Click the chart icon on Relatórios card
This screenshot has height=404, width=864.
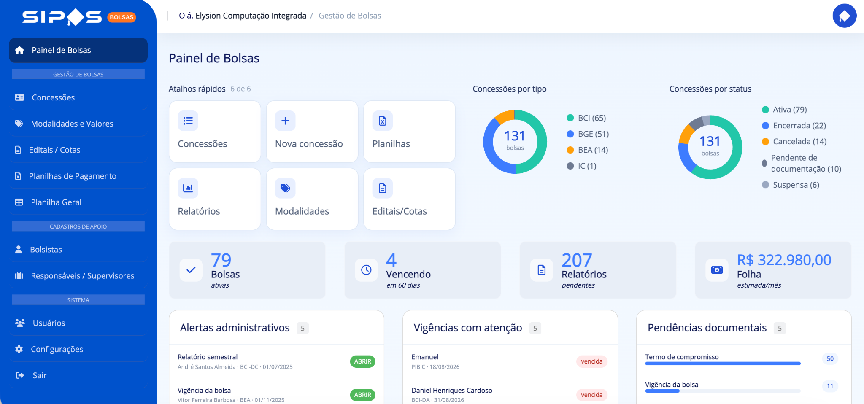(188, 189)
